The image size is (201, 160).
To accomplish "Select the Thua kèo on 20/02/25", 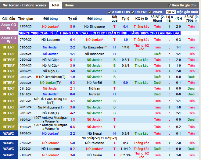I will click(142, 83).
